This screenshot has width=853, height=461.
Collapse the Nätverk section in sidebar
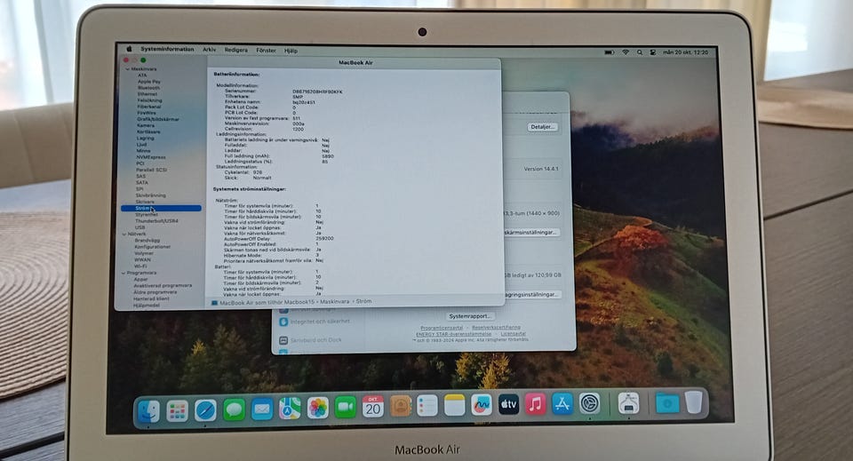[124, 234]
